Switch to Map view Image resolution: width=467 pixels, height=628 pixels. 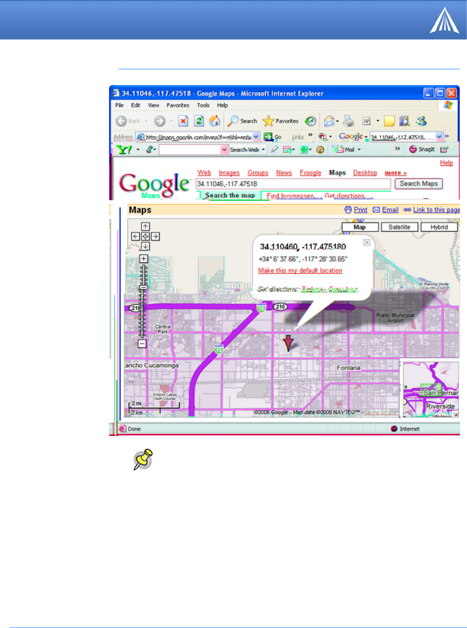coord(360,227)
